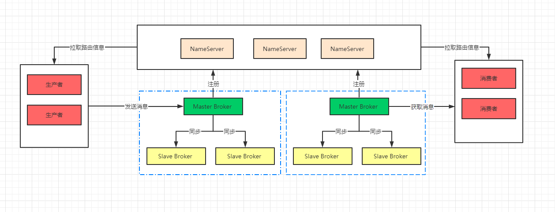Click the 发送消息 arrow label
The image size is (555, 212).
136,106
